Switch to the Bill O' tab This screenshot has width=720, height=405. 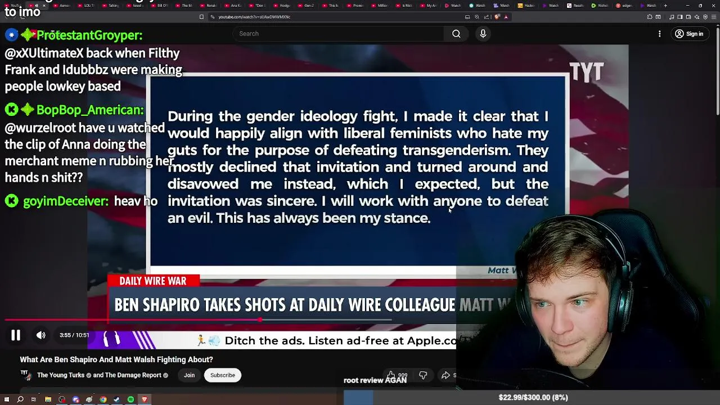click(160, 6)
